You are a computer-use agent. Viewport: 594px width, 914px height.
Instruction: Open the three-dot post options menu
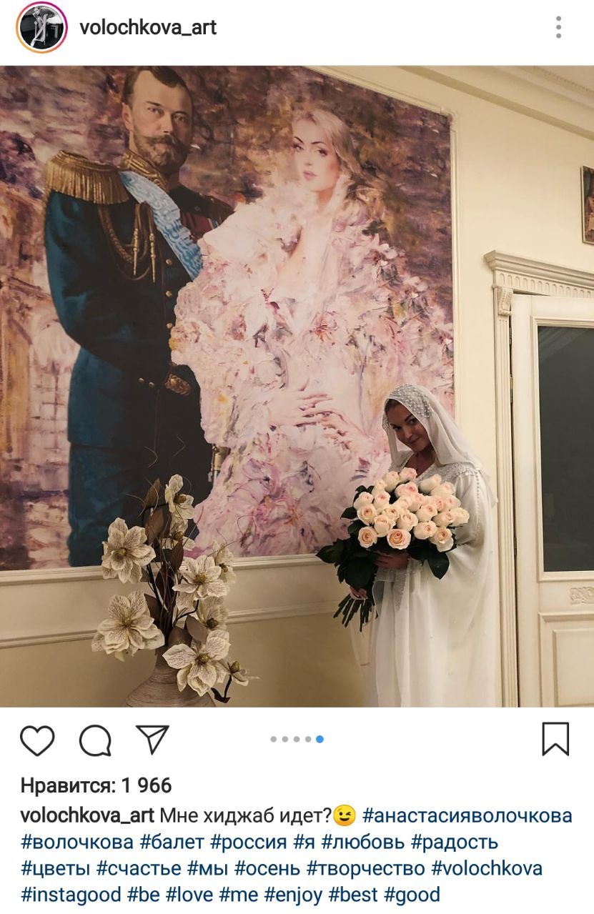558,27
